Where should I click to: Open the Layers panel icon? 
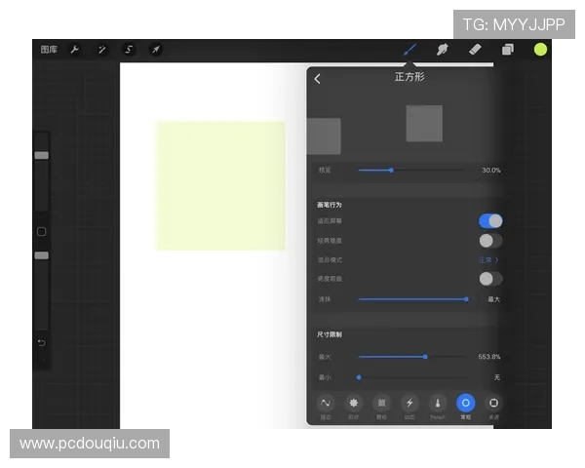(508, 50)
